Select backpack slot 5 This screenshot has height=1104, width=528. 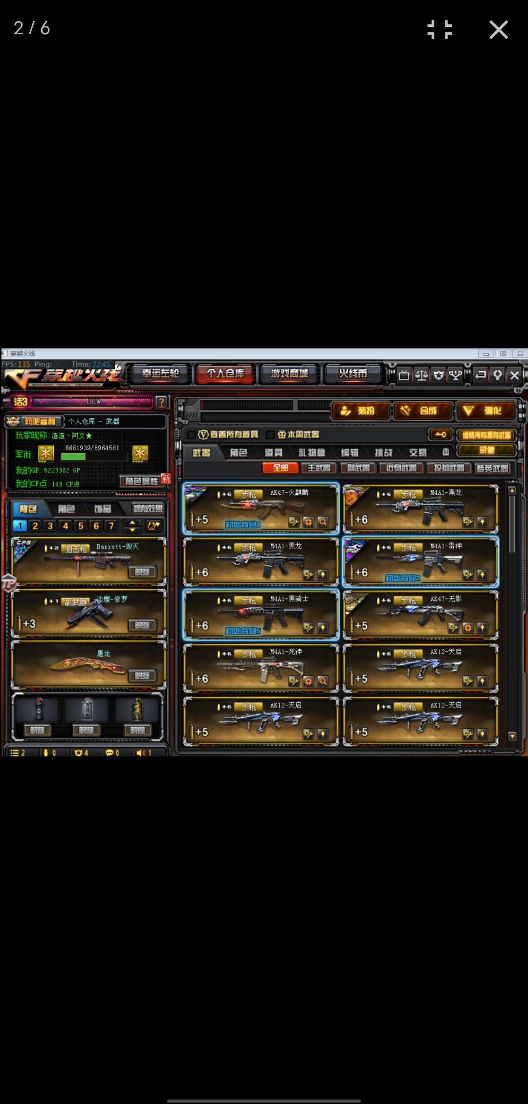(x=81, y=526)
